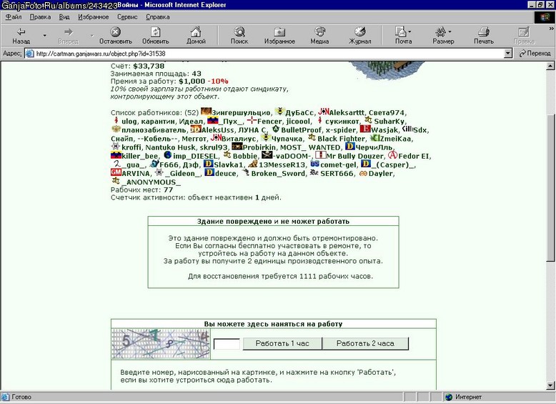
Task: Click the Интернет zone status bar indicator
Action: [464, 397]
